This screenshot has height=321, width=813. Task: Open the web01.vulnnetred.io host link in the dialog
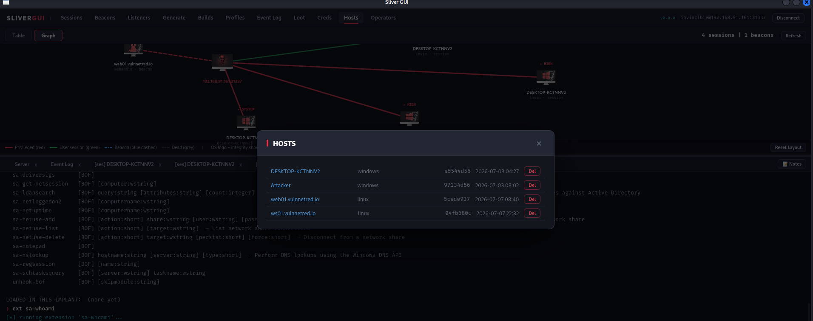pyautogui.click(x=295, y=200)
